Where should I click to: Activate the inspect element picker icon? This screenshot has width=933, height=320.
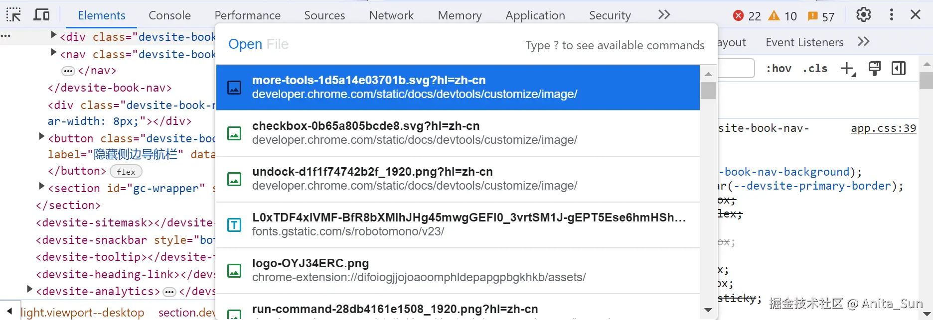point(13,15)
